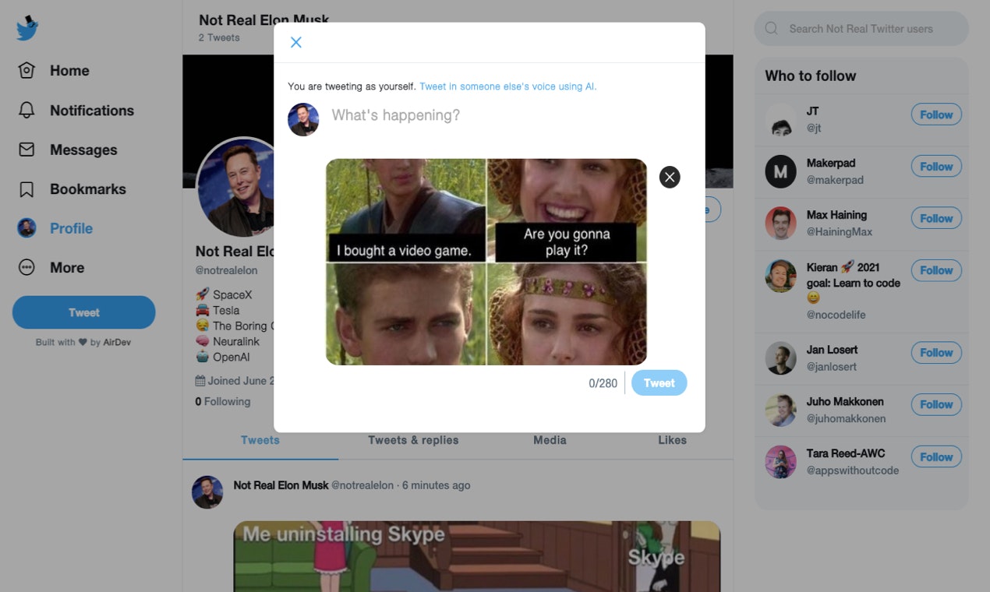990x592 pixels.
Task: Open the More options ellipsis icon
Action: click(27, 267)
